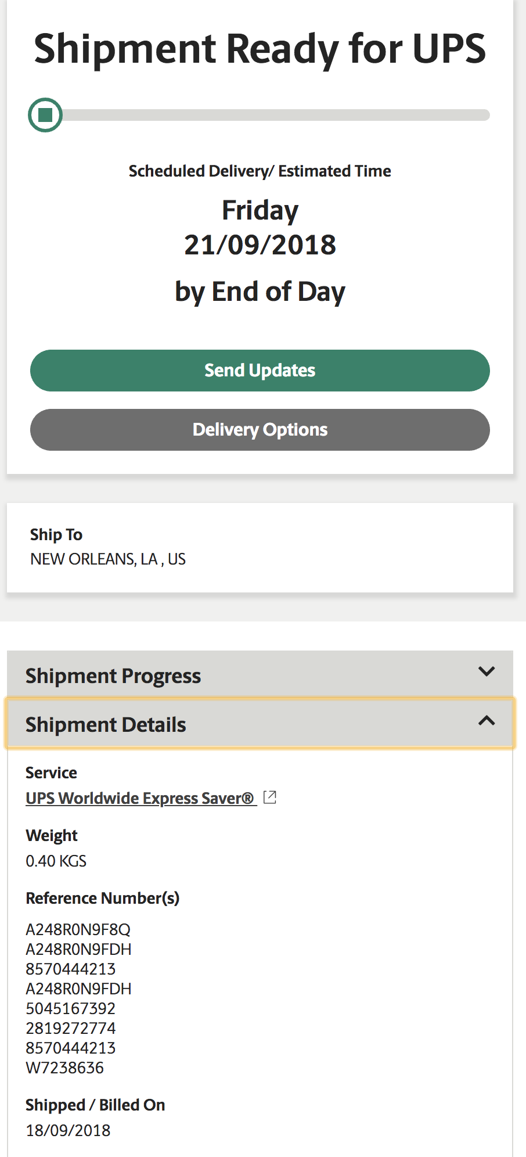Click the New Orleans Ship To address
Image resolution: width=526 pixels, height=1157 pixels.
tap(108, 559)
